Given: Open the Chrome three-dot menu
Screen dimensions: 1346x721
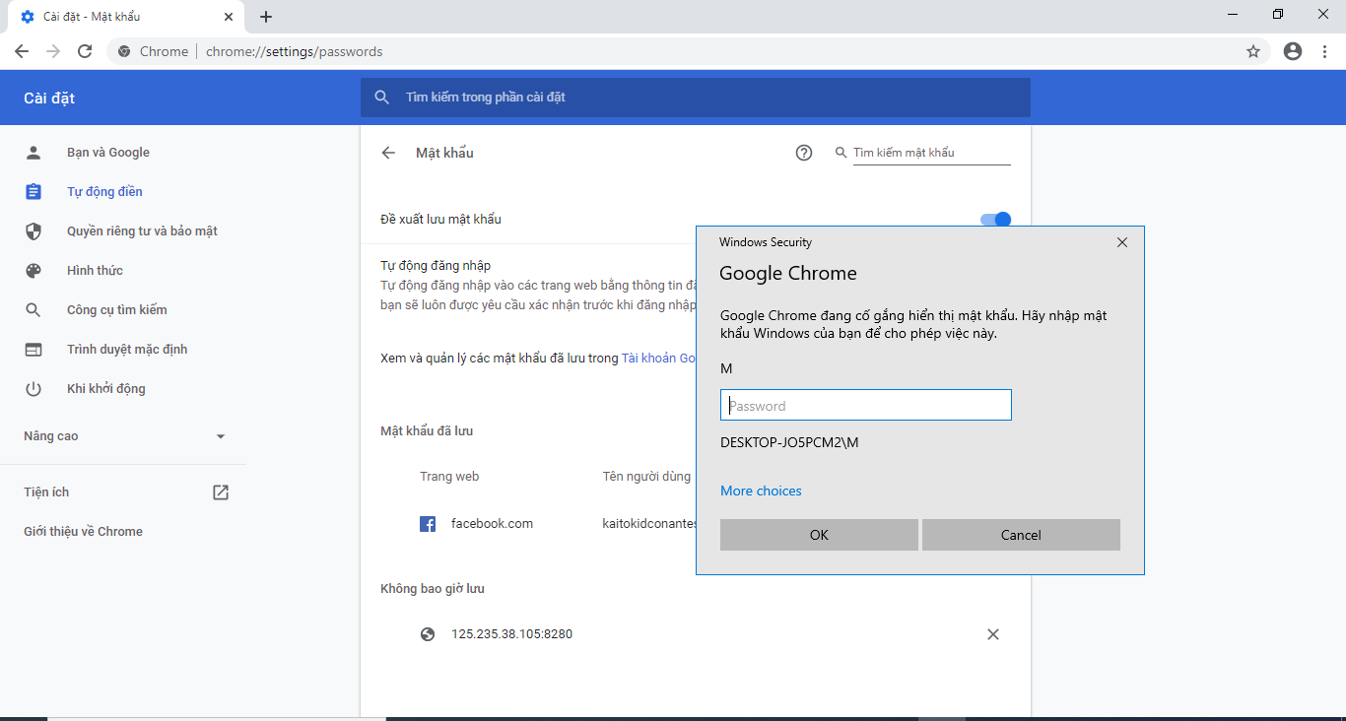Looking at the screenshot, I should [1323, 51].
